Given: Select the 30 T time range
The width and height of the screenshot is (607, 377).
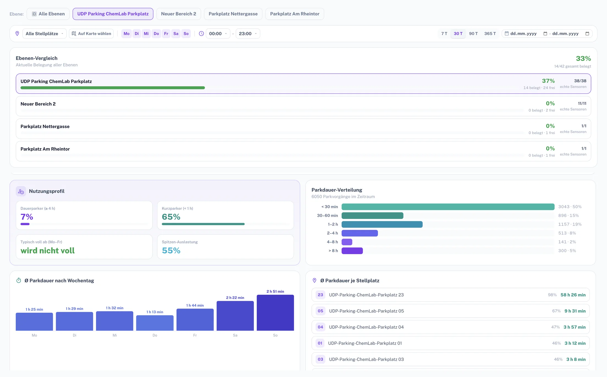Looking at the screenshot, I should (458, 34).
